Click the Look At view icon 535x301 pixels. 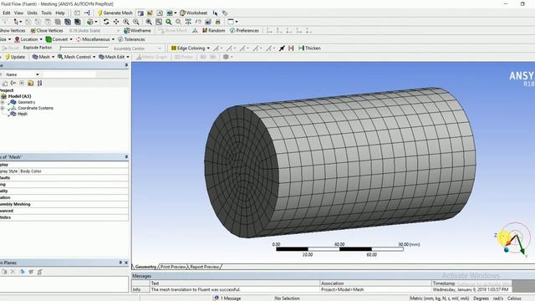click(198, 22)
